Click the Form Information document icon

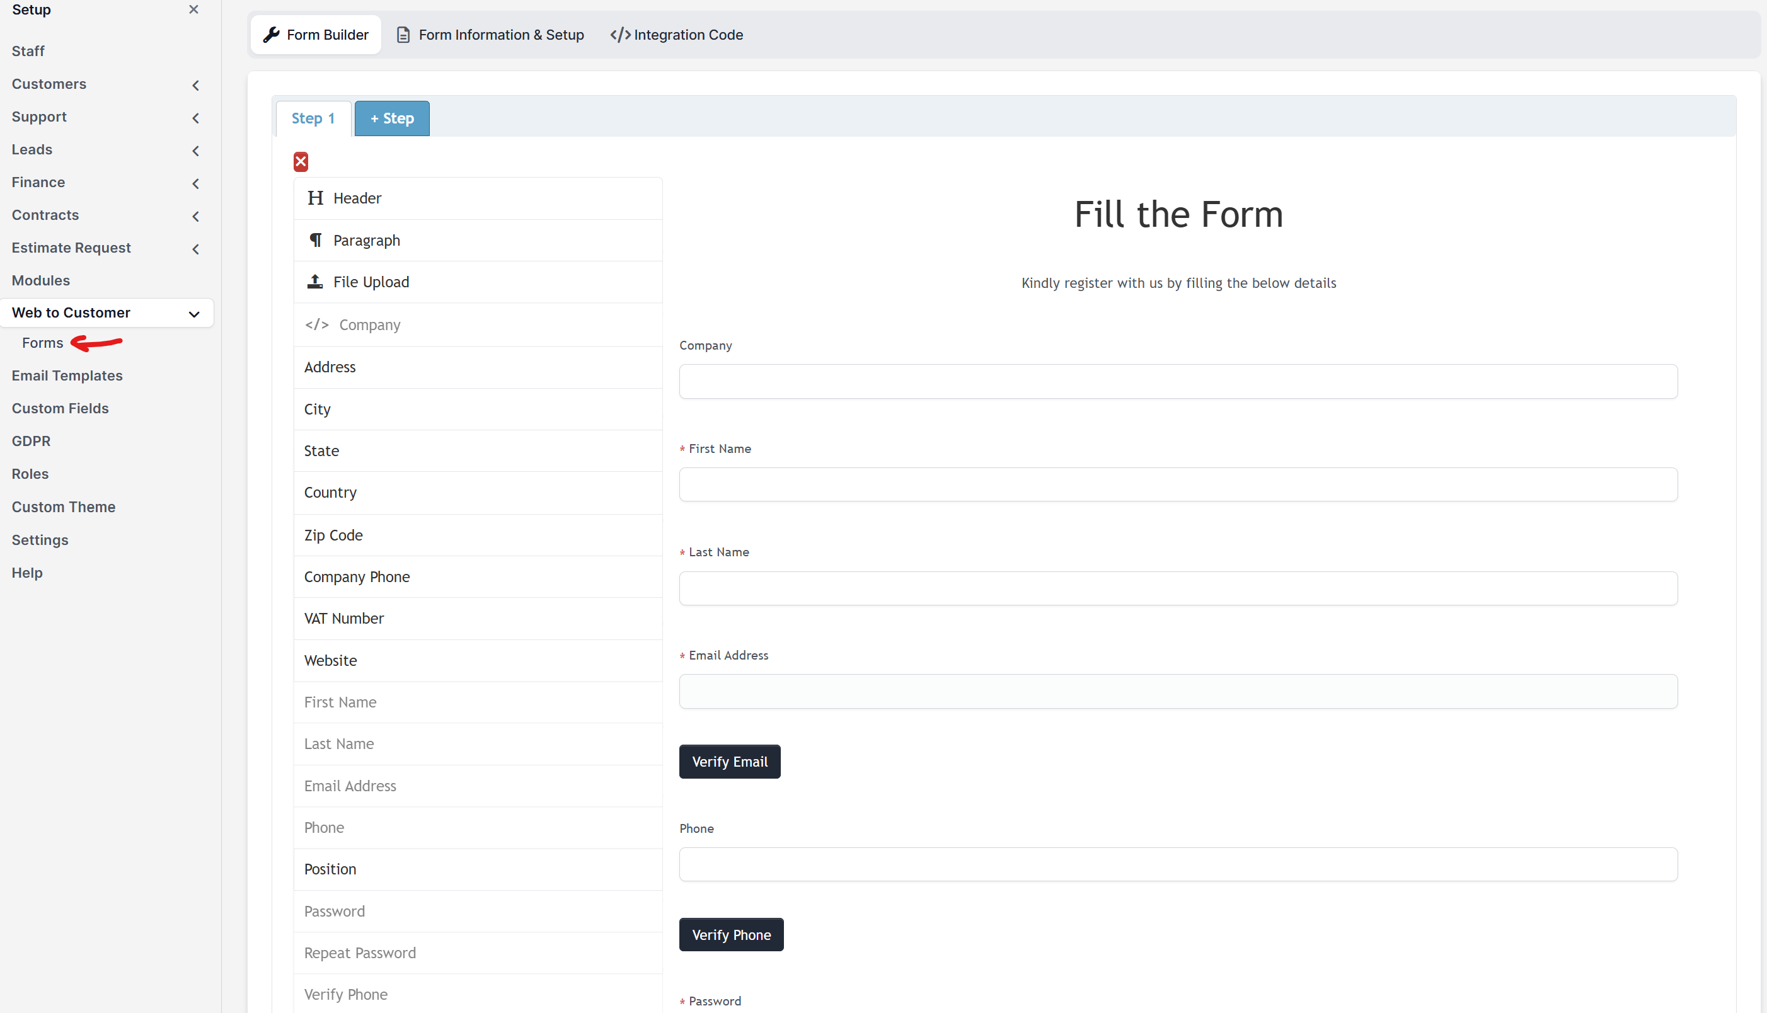coord(404,34)
